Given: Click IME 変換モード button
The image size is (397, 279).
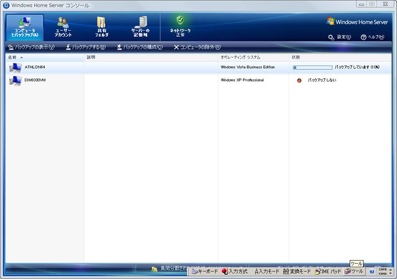Looking at the screenshot, I should pos(297,272).
